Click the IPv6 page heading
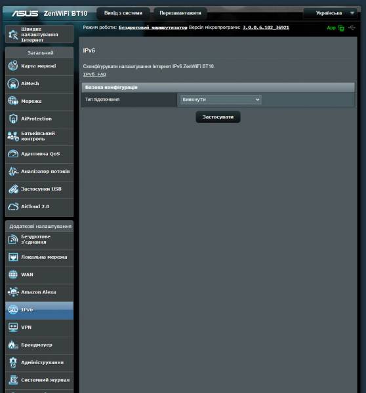The height and width of the screenshot is (393, 366). [x=89, y=50]
